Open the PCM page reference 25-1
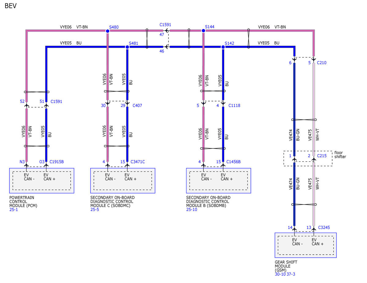 click(14, 210)
